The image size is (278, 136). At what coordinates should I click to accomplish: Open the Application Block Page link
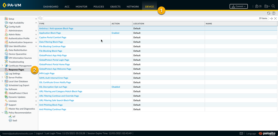click(50, 33)
